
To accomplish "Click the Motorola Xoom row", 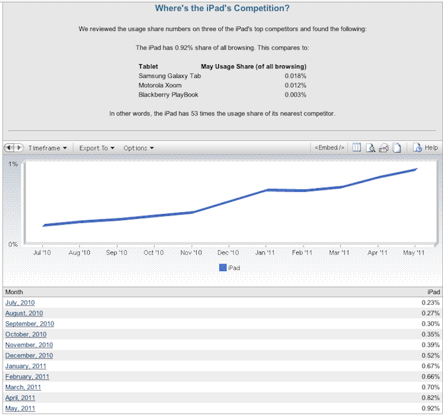I will click(x=222, y=85).
